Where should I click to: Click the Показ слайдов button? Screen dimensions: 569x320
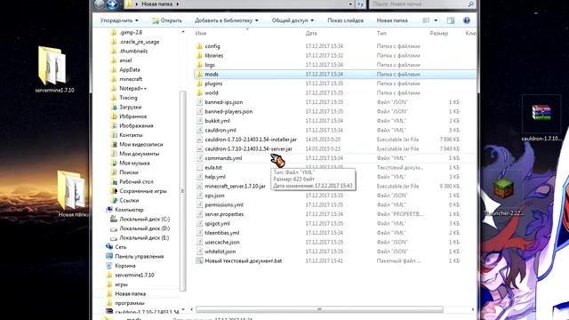[346, 20]
